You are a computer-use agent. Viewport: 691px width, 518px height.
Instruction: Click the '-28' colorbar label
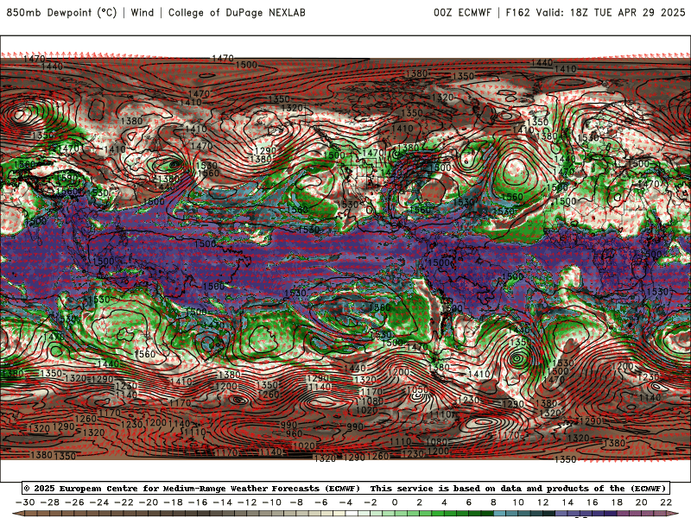[50, 502]
